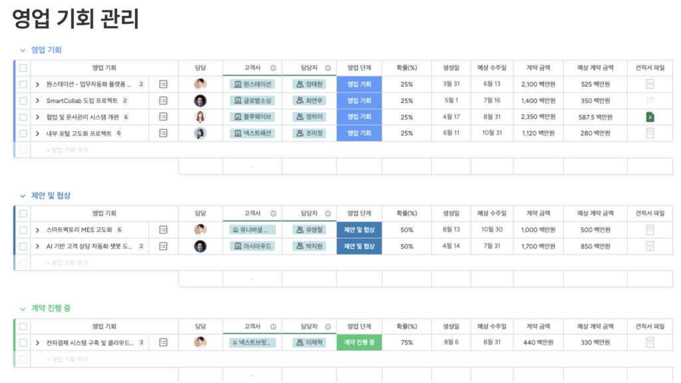Select all items in 영업 기회 group header checkbox
This screenshot has height=383, width=681.
point(23,68)
